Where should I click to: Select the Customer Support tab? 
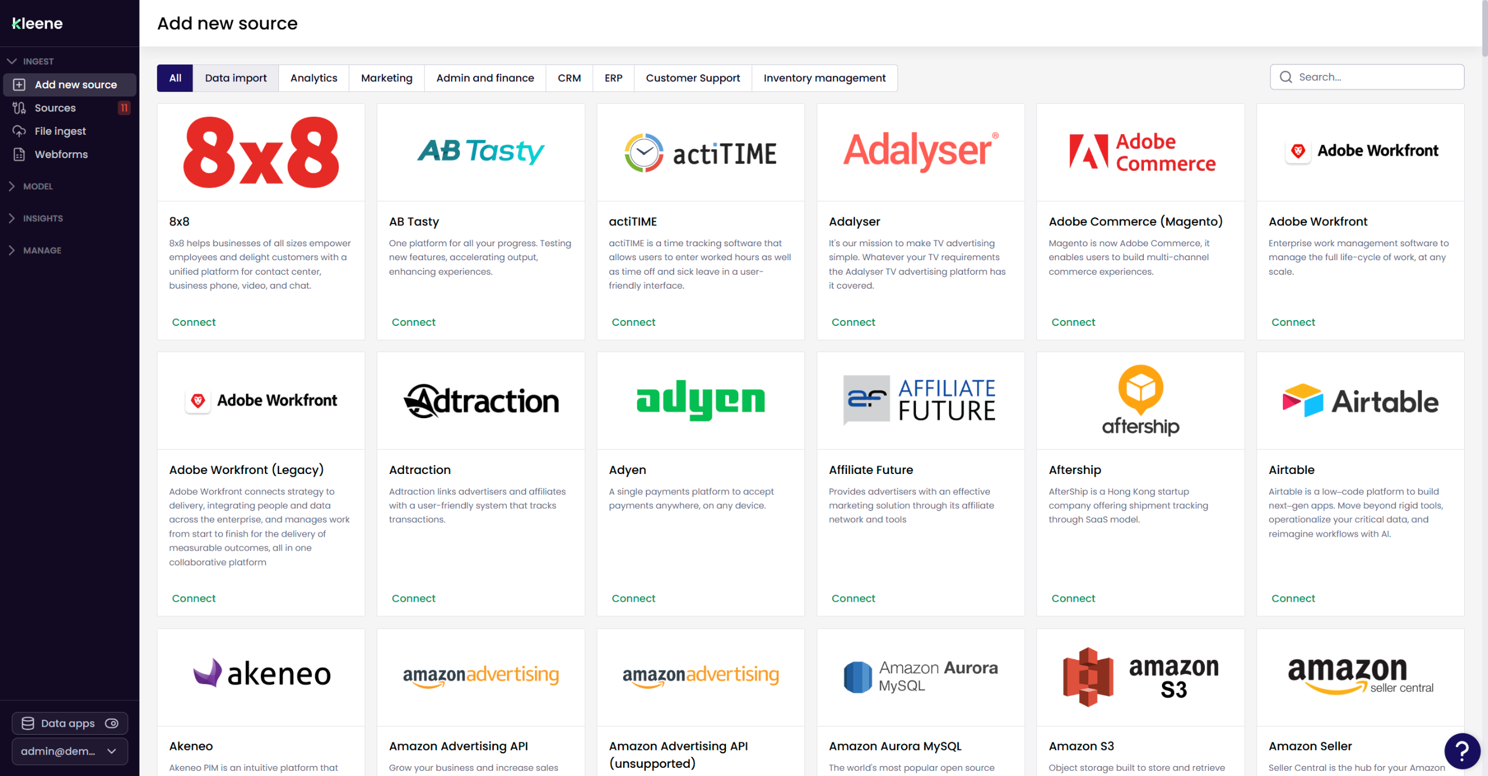(692, 78)
